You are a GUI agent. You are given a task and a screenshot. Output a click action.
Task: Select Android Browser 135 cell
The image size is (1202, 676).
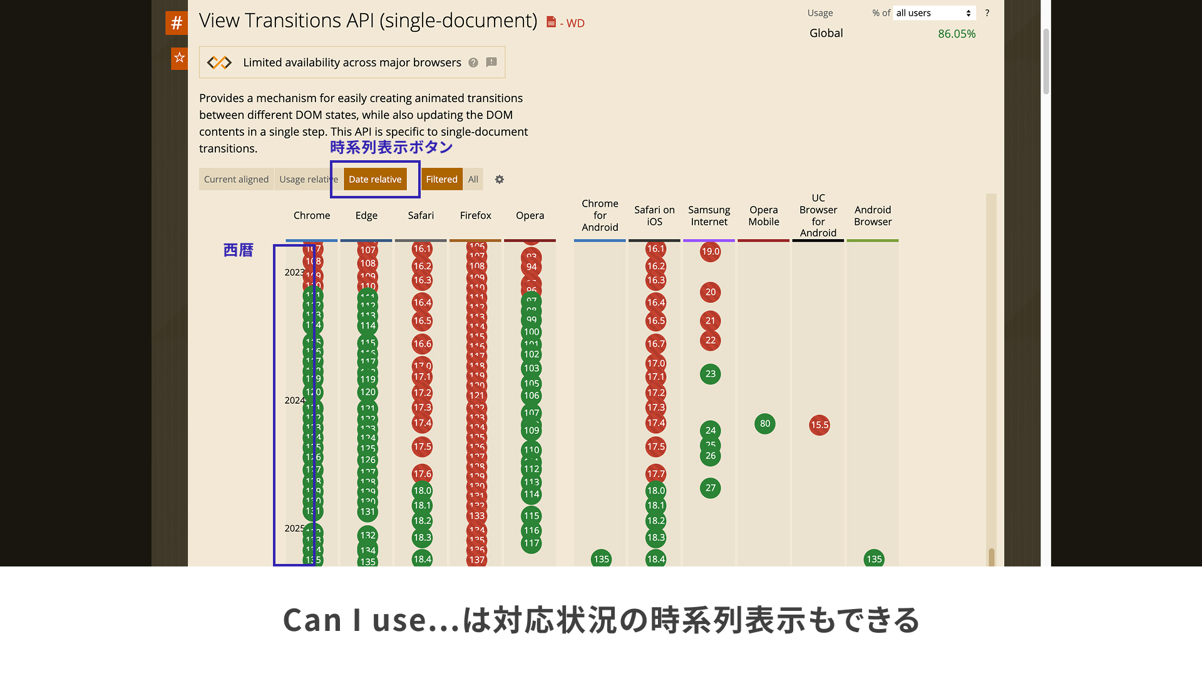(874, 559)
